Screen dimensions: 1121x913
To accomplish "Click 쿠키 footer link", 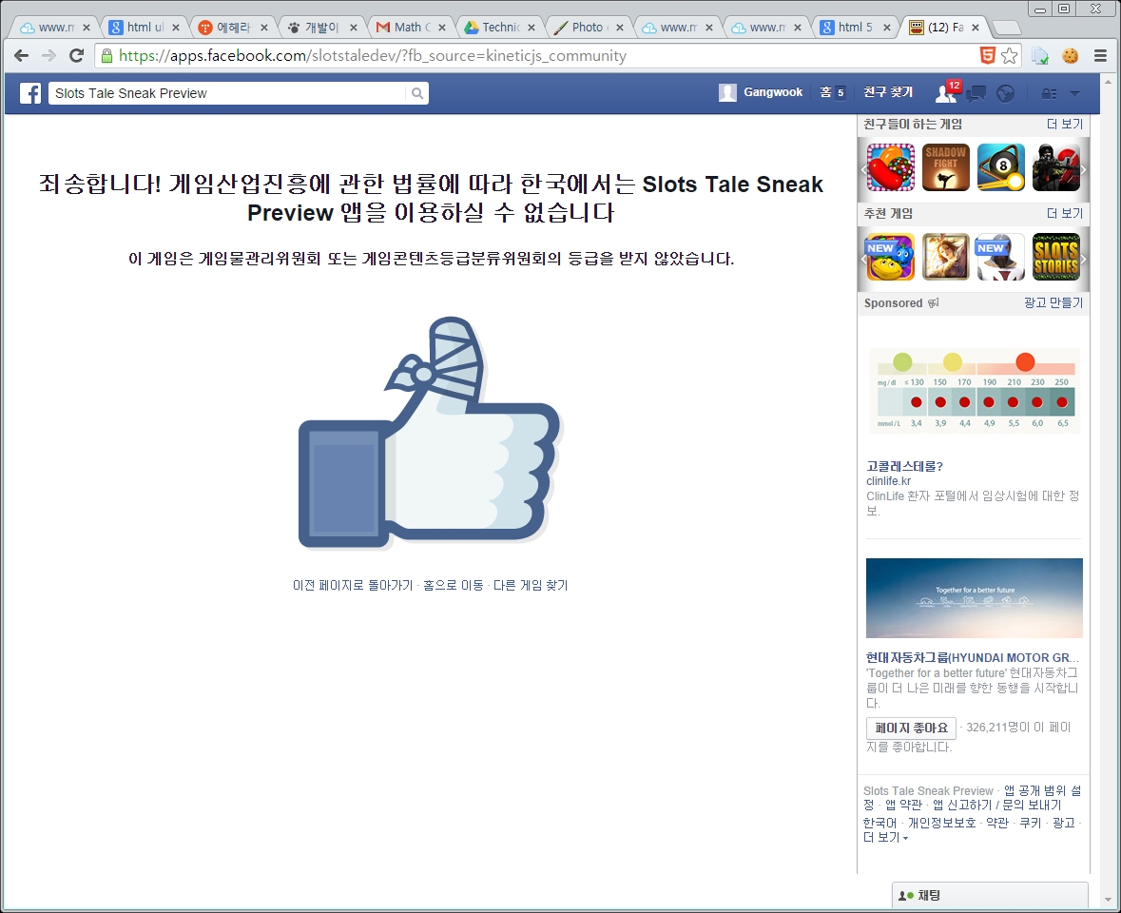I will pyautogui.click(x=1031, y=823).
